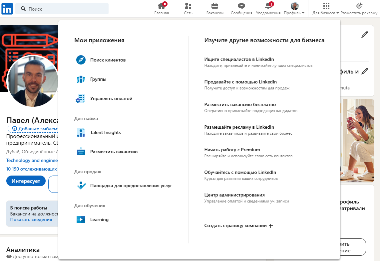The width and height of the screenshot is (380, 261).
Task: Click the ad image of woman with phone
Action: [x=357, y=140]
